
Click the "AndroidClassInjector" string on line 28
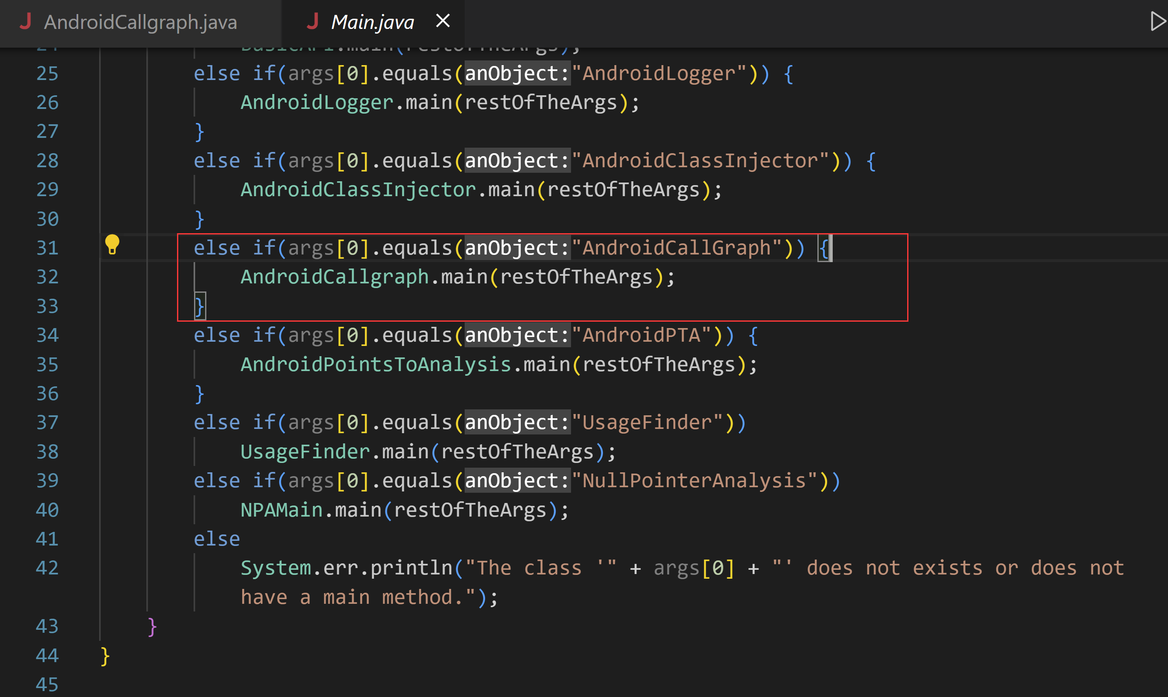[x=700, y=161]
